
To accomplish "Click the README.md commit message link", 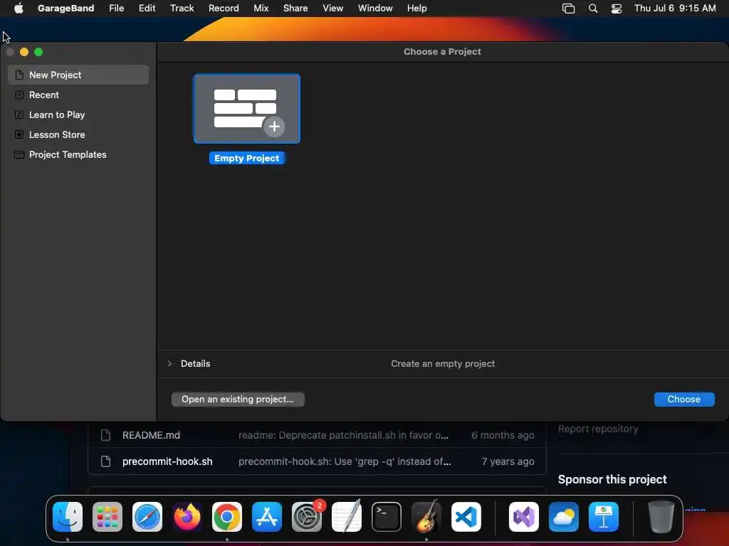I will [344, 435].
